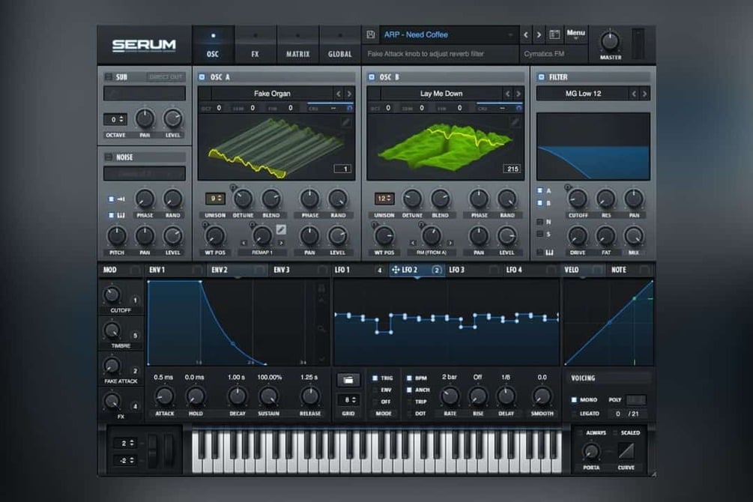Click a key on the piano keyboard
The height and width of the screenshot is (502, 753).
click(x=377, y=452)
